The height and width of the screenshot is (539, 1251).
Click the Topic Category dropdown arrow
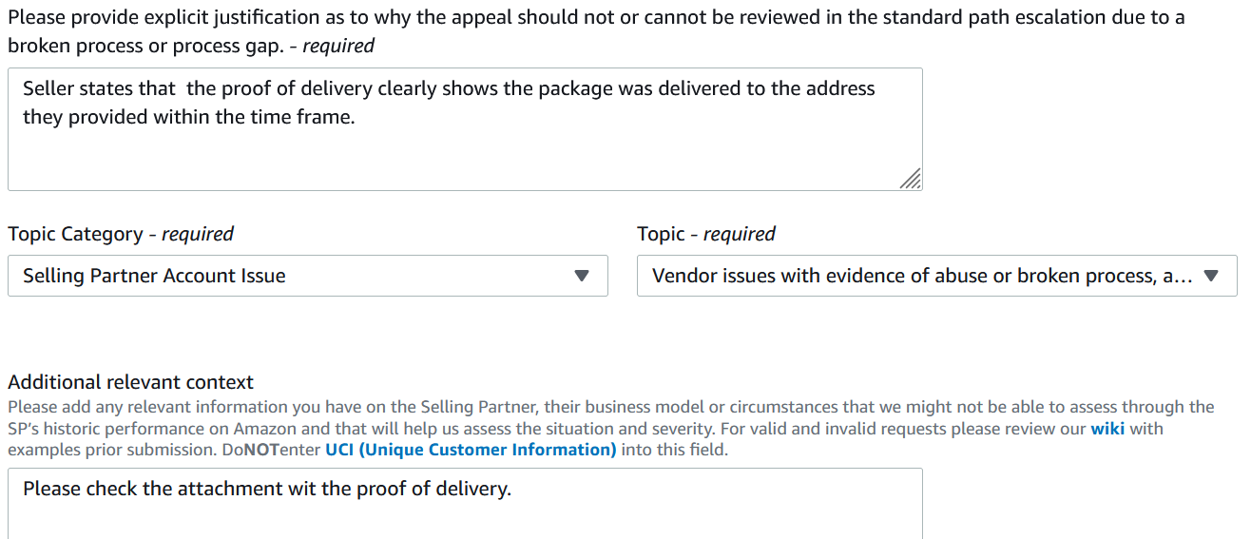tap(583, 276)
